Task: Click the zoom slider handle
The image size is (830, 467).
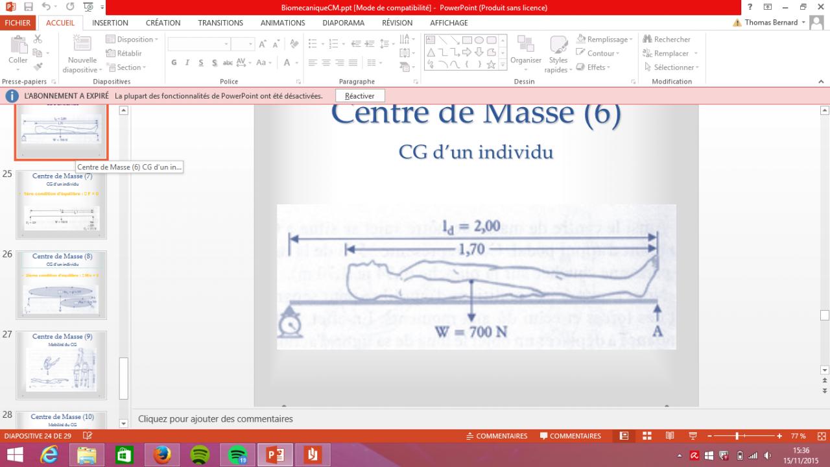Action: [738, 436]
